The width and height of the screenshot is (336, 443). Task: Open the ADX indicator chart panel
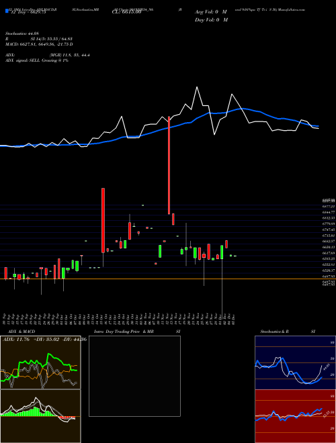[40, 362]
